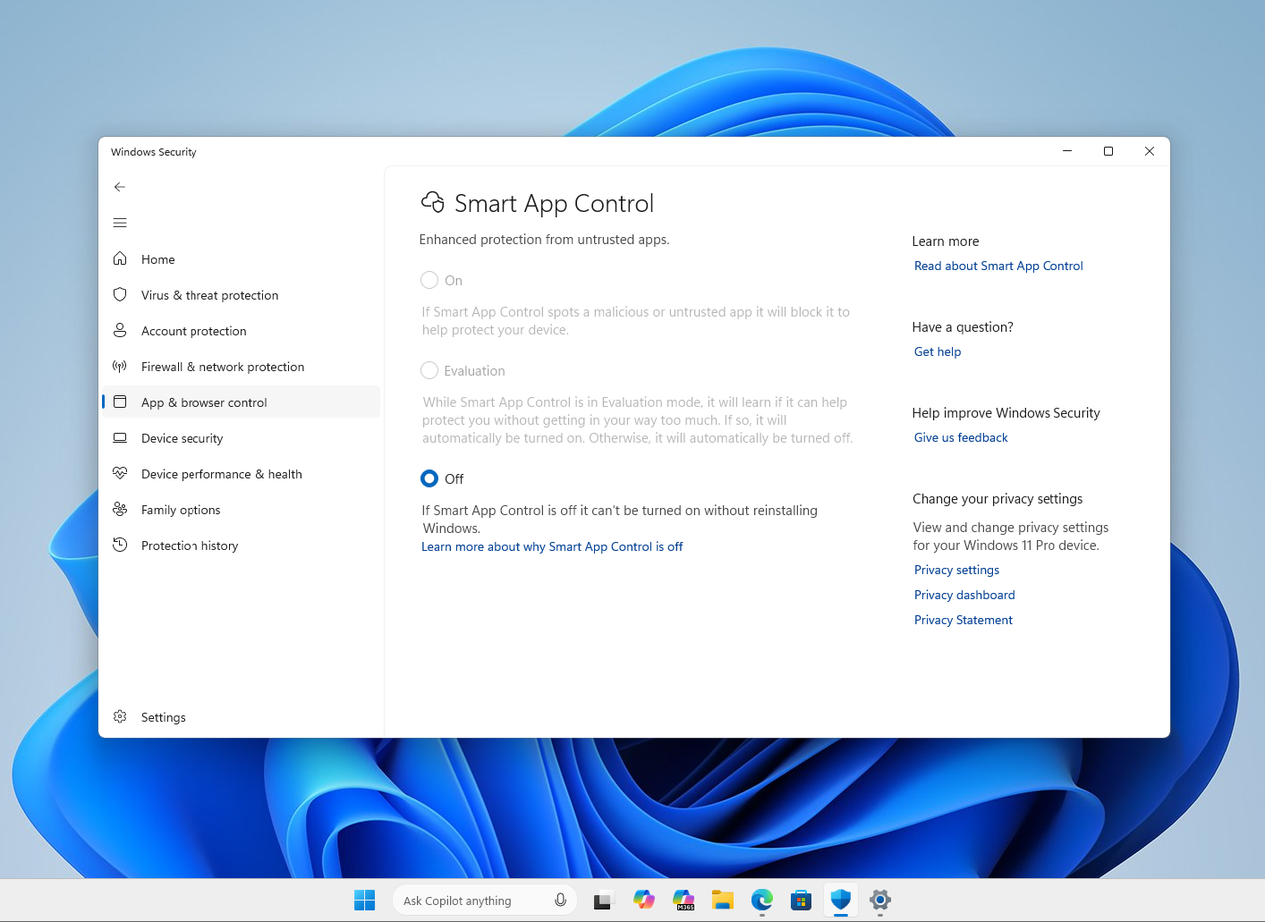
Task: Switch to the App & browser control page
Action: click(x=205, y=402)
